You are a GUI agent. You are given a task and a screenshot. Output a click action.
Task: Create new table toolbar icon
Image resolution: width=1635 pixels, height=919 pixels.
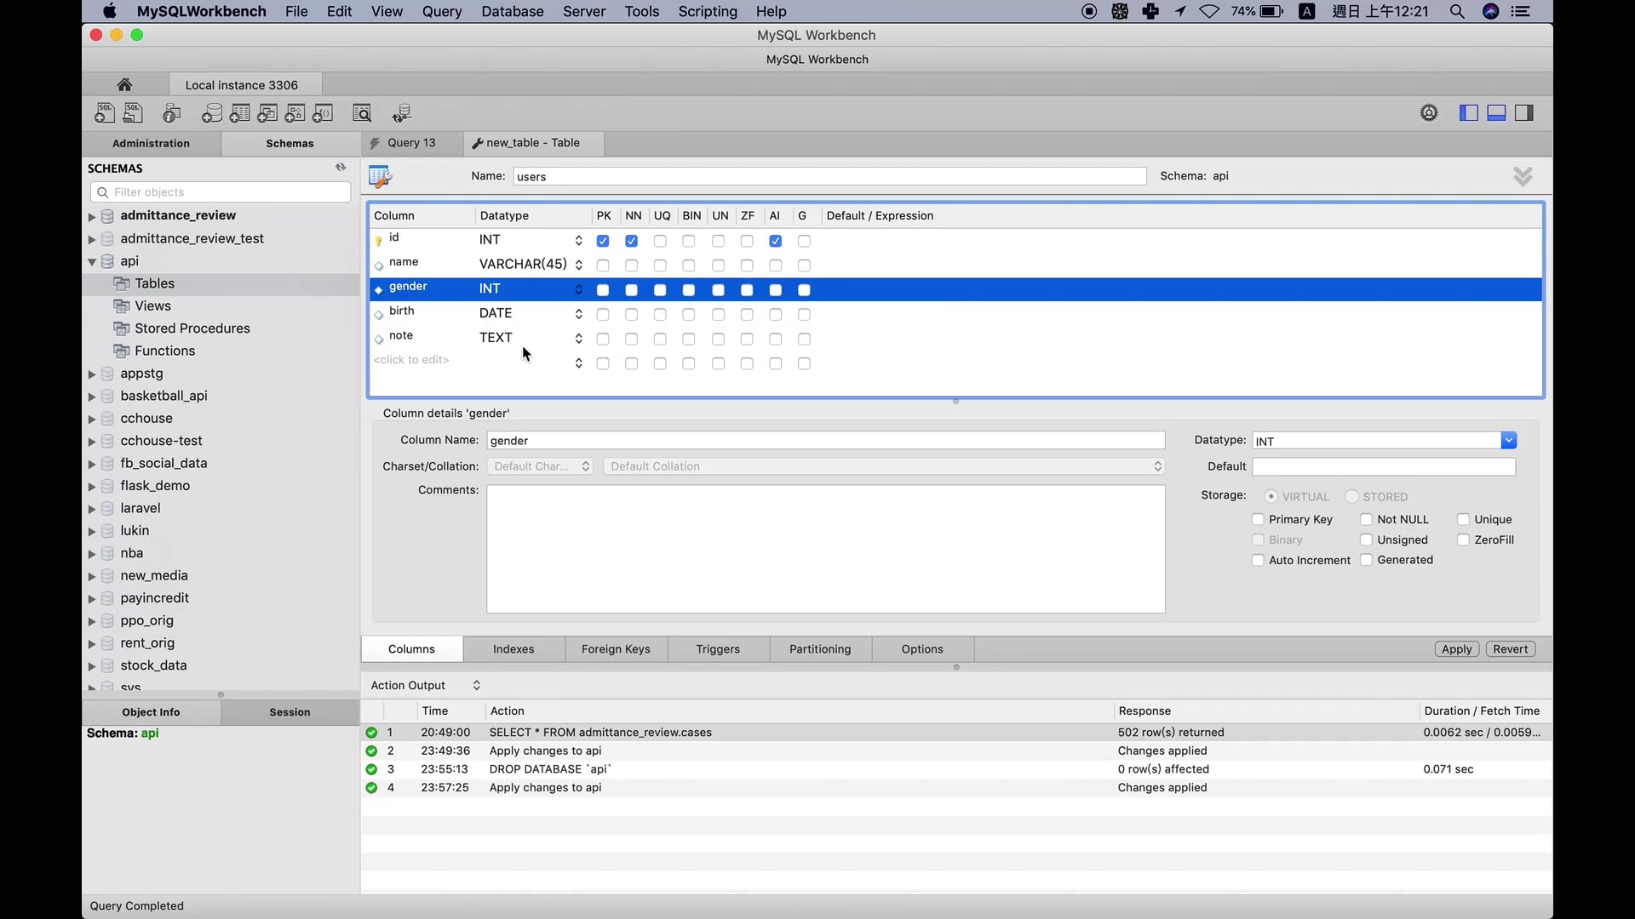(x=240, y=113)
